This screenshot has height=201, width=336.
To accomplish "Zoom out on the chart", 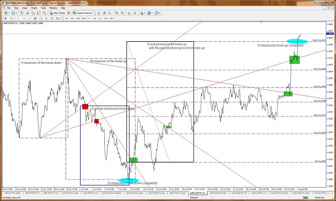I will 122,13.
